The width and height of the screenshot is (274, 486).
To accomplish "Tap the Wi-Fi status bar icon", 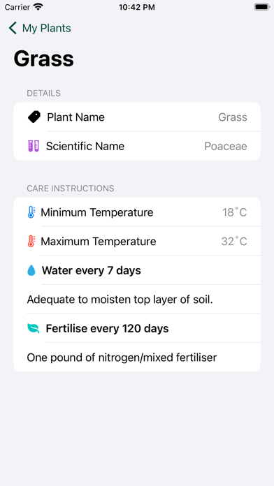I will click(38, 7).
